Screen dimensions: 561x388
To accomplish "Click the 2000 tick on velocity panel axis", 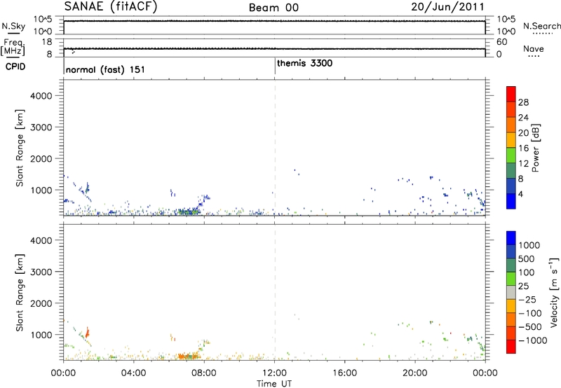I will click(x=41, y=303).
